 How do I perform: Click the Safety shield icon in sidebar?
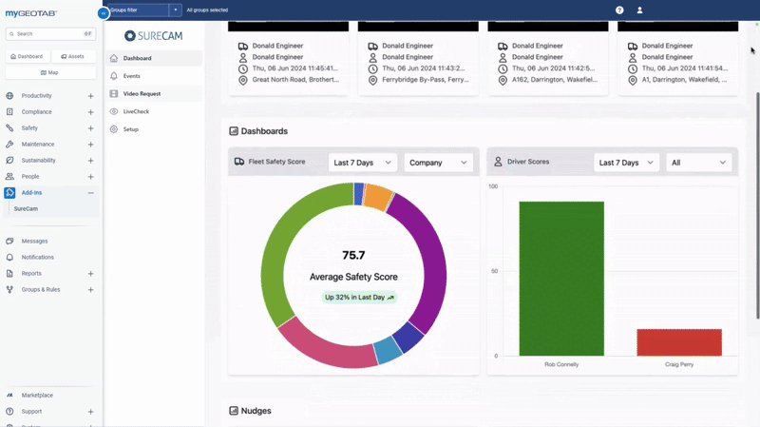[x=9, y=128]
